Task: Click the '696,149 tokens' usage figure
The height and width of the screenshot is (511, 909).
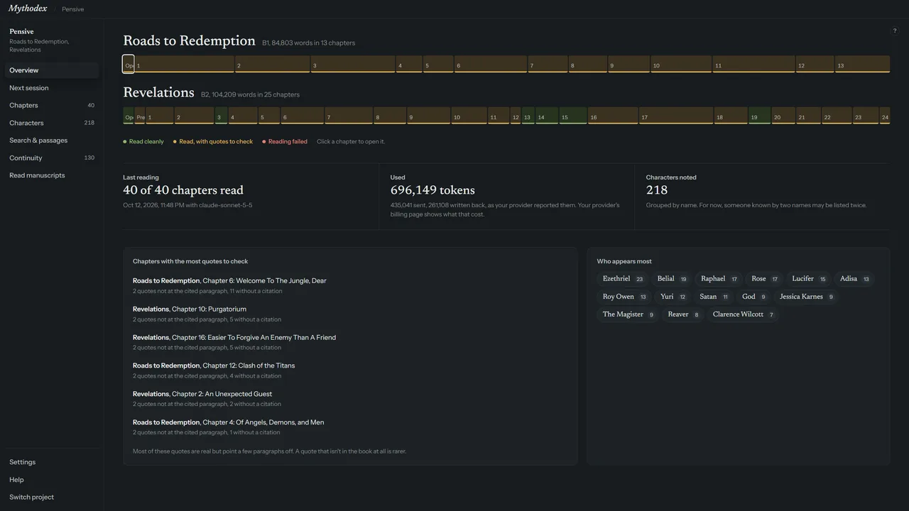Action: (432, 190)
